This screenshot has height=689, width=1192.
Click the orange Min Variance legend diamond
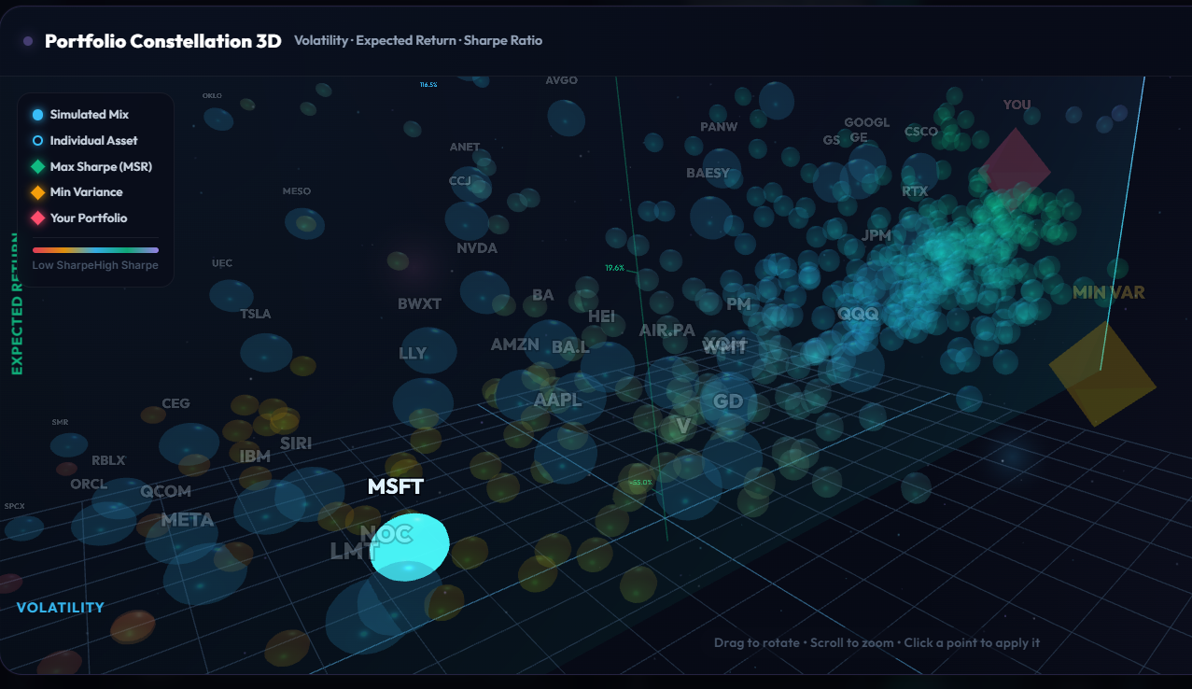(37, 192)
